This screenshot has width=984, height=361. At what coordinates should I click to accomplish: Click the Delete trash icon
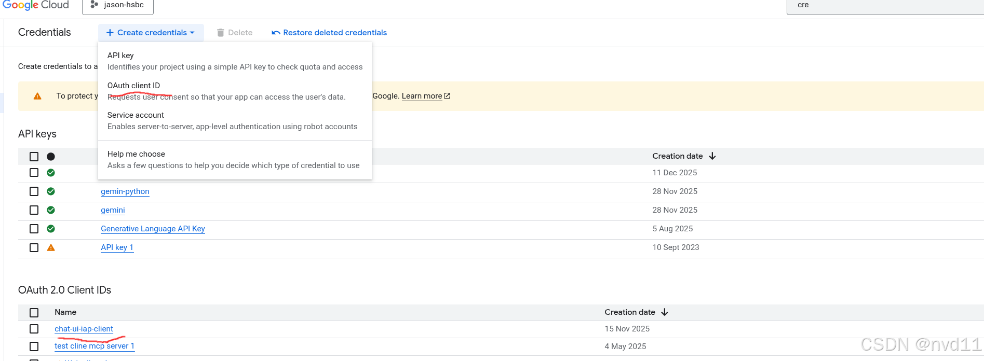tap(221, 33)
